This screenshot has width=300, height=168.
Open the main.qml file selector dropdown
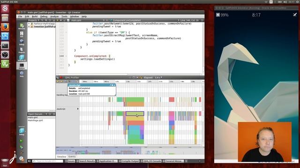86,21
